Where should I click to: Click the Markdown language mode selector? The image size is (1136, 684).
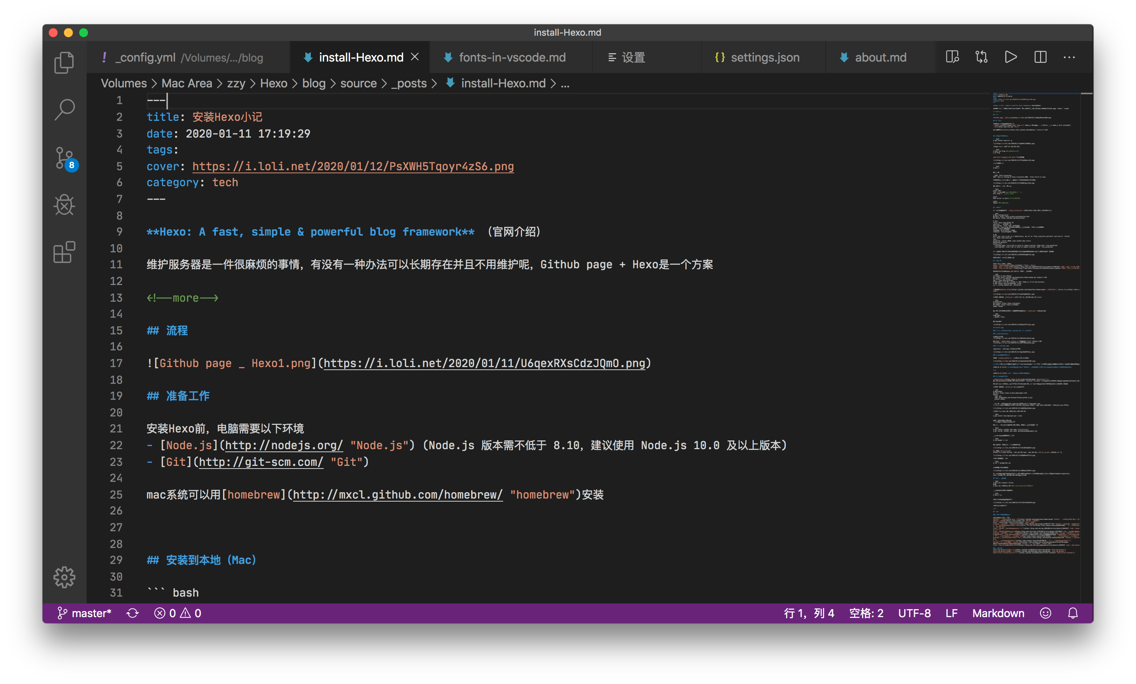point(998,613)
